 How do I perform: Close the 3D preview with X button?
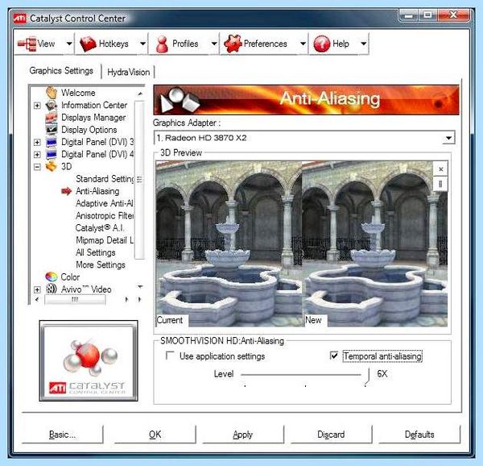click(440, 169)
